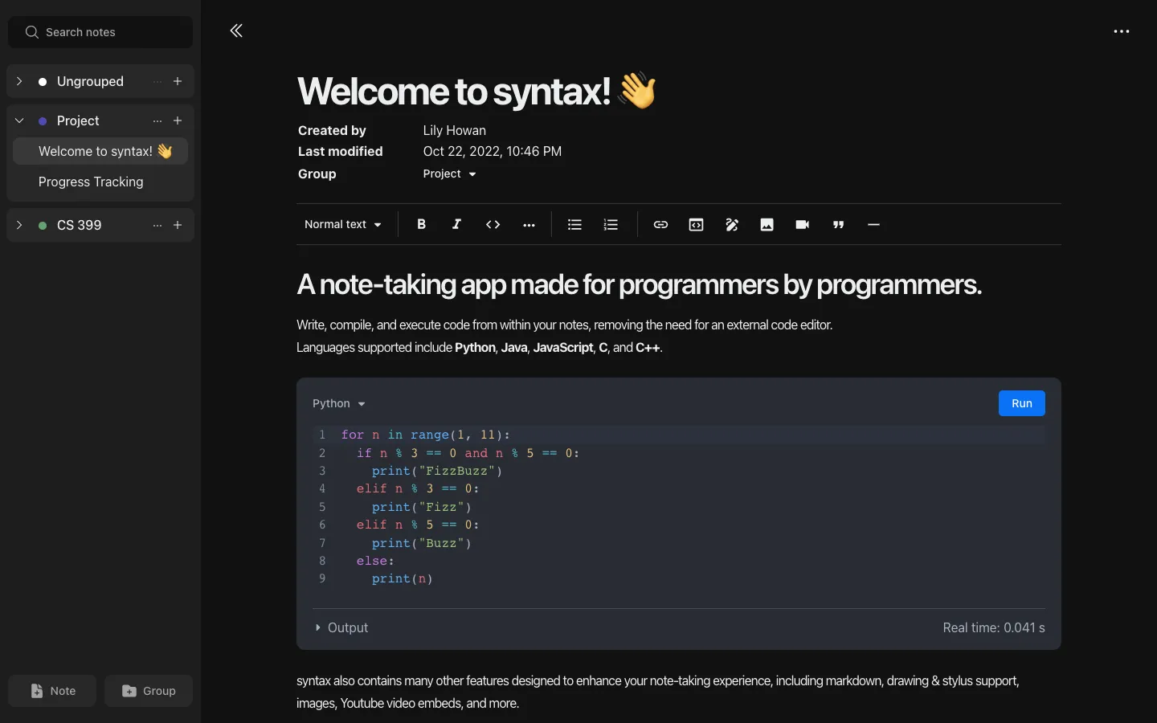Screen dimensions: 1157x723
Task: Open the drawing and stylus tool
Action: (732, 225)
